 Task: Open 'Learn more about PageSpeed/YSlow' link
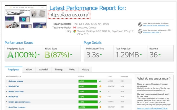pos(152,108)
